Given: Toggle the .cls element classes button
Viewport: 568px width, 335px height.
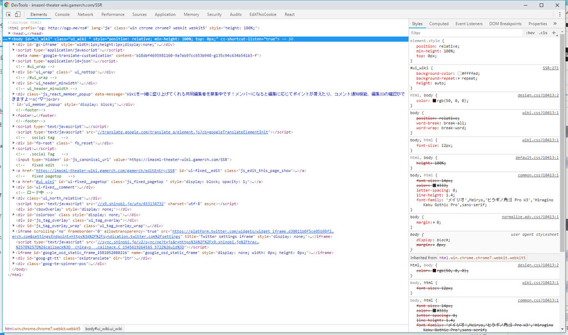Looking at the screenshot, I should 543,33.
